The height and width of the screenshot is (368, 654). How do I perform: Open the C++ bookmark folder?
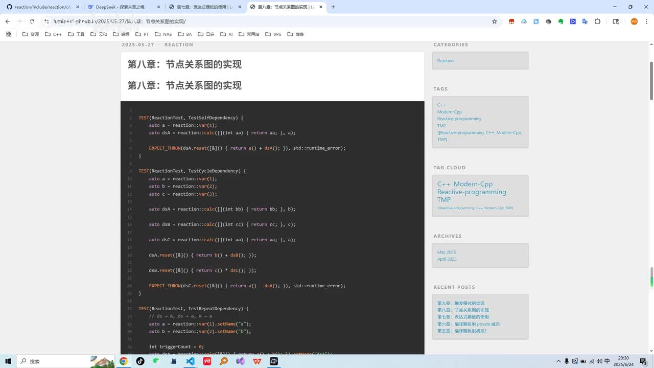[53, 34]
